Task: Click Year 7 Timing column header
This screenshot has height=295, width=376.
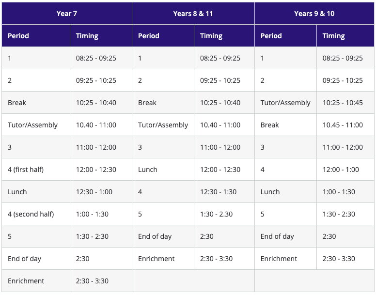Action: coord(101,36)
